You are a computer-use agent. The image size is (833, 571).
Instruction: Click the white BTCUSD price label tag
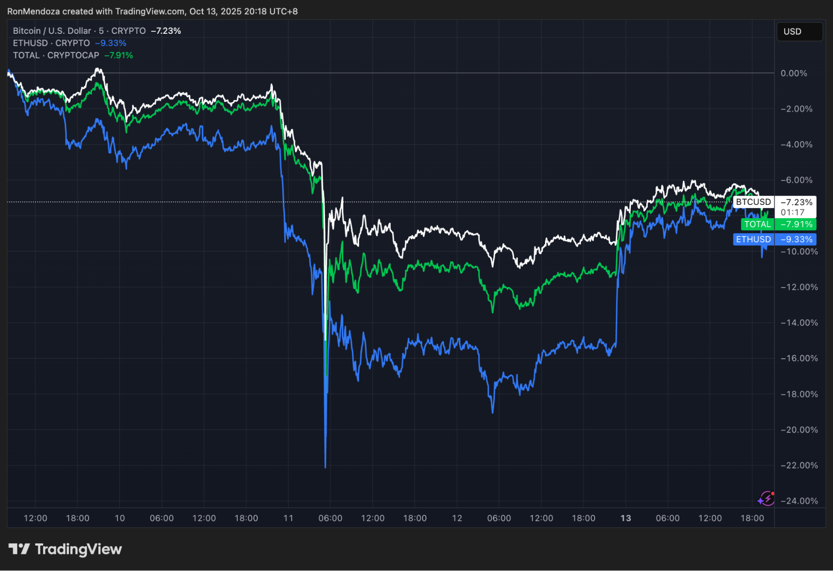click(753, 202)
